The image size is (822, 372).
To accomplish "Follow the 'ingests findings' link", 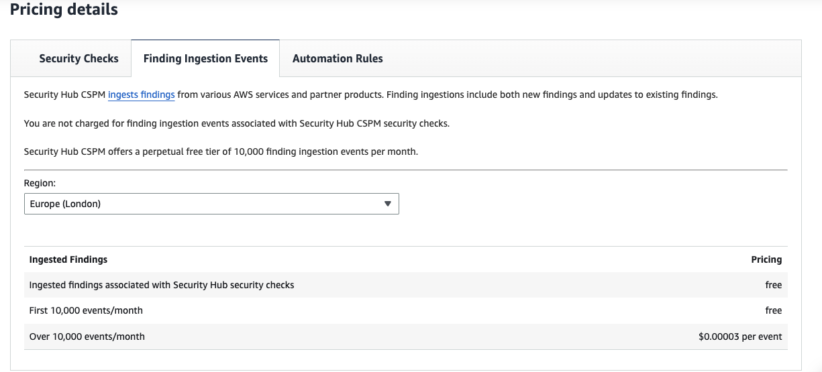I will click(141, 95).
